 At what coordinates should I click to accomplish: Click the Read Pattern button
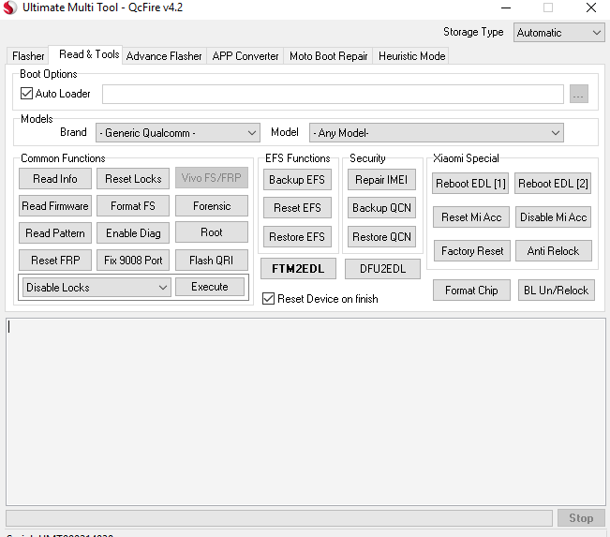(55, 233)
